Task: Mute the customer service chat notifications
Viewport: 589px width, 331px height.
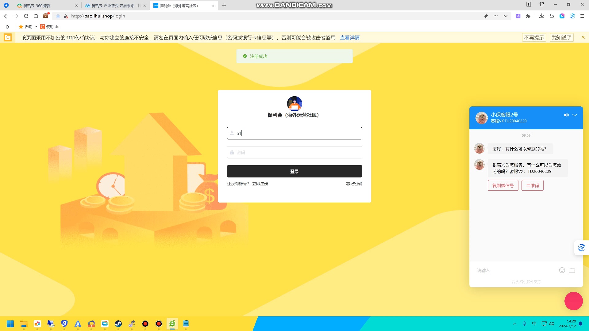Action: pos(566,115)
